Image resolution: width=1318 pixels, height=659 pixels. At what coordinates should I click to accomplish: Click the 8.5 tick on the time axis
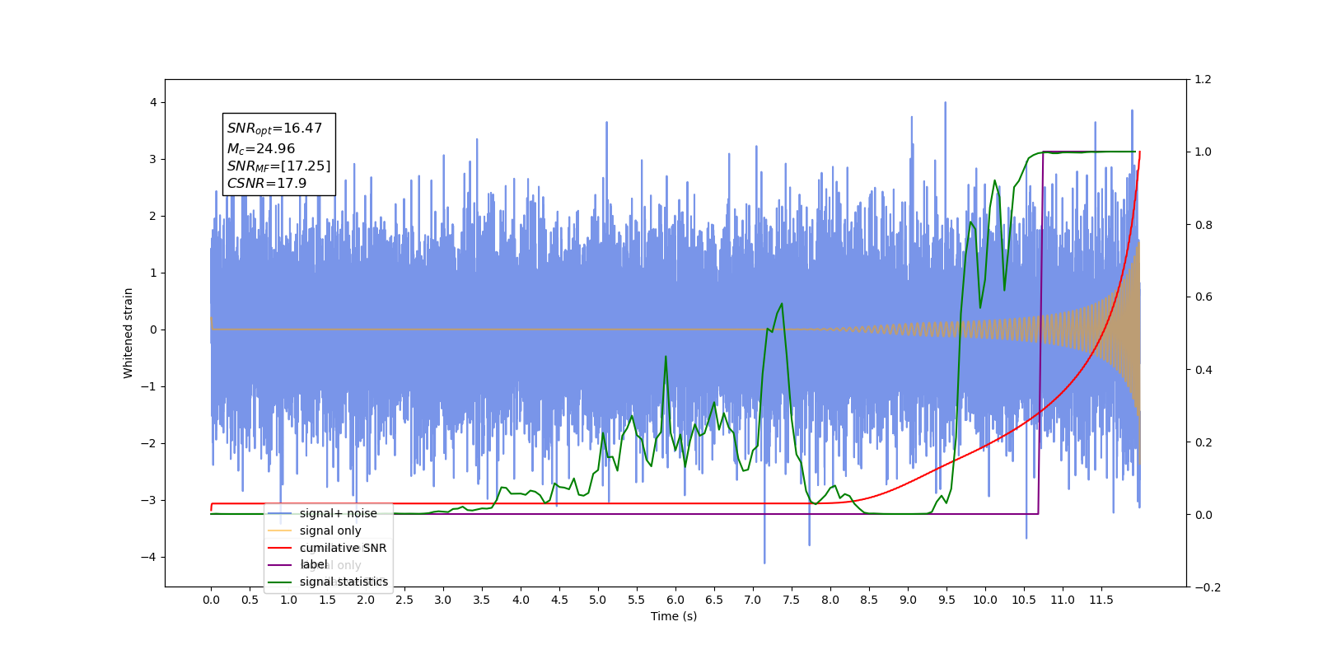click(x=869, y=600)
